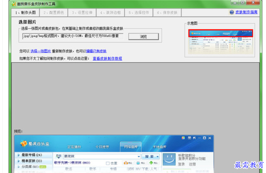Viewport: 266px width, 173px height.
Task: Click the 选择一张图片 link
Action: click(x=41, y=51)
